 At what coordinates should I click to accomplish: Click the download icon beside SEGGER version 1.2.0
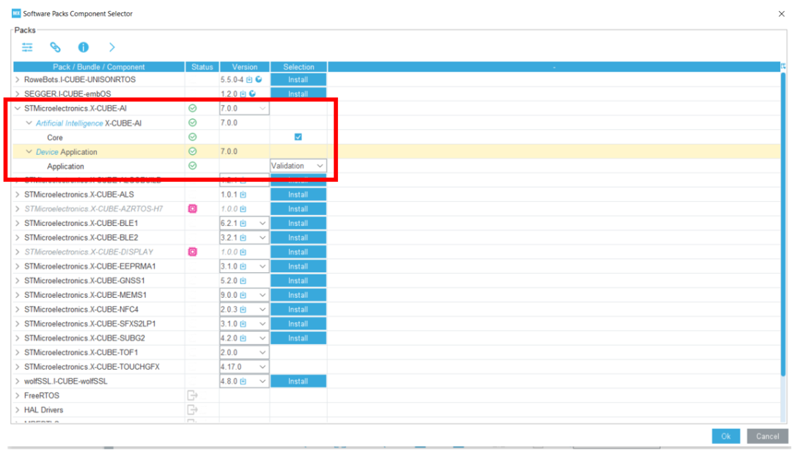[x=243, y=94]
